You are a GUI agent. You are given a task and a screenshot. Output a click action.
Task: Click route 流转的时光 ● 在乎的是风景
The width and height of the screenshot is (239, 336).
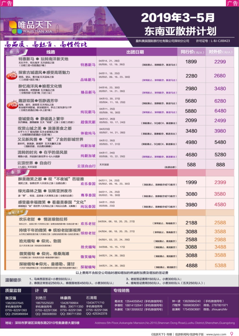(x=43, y=152)
